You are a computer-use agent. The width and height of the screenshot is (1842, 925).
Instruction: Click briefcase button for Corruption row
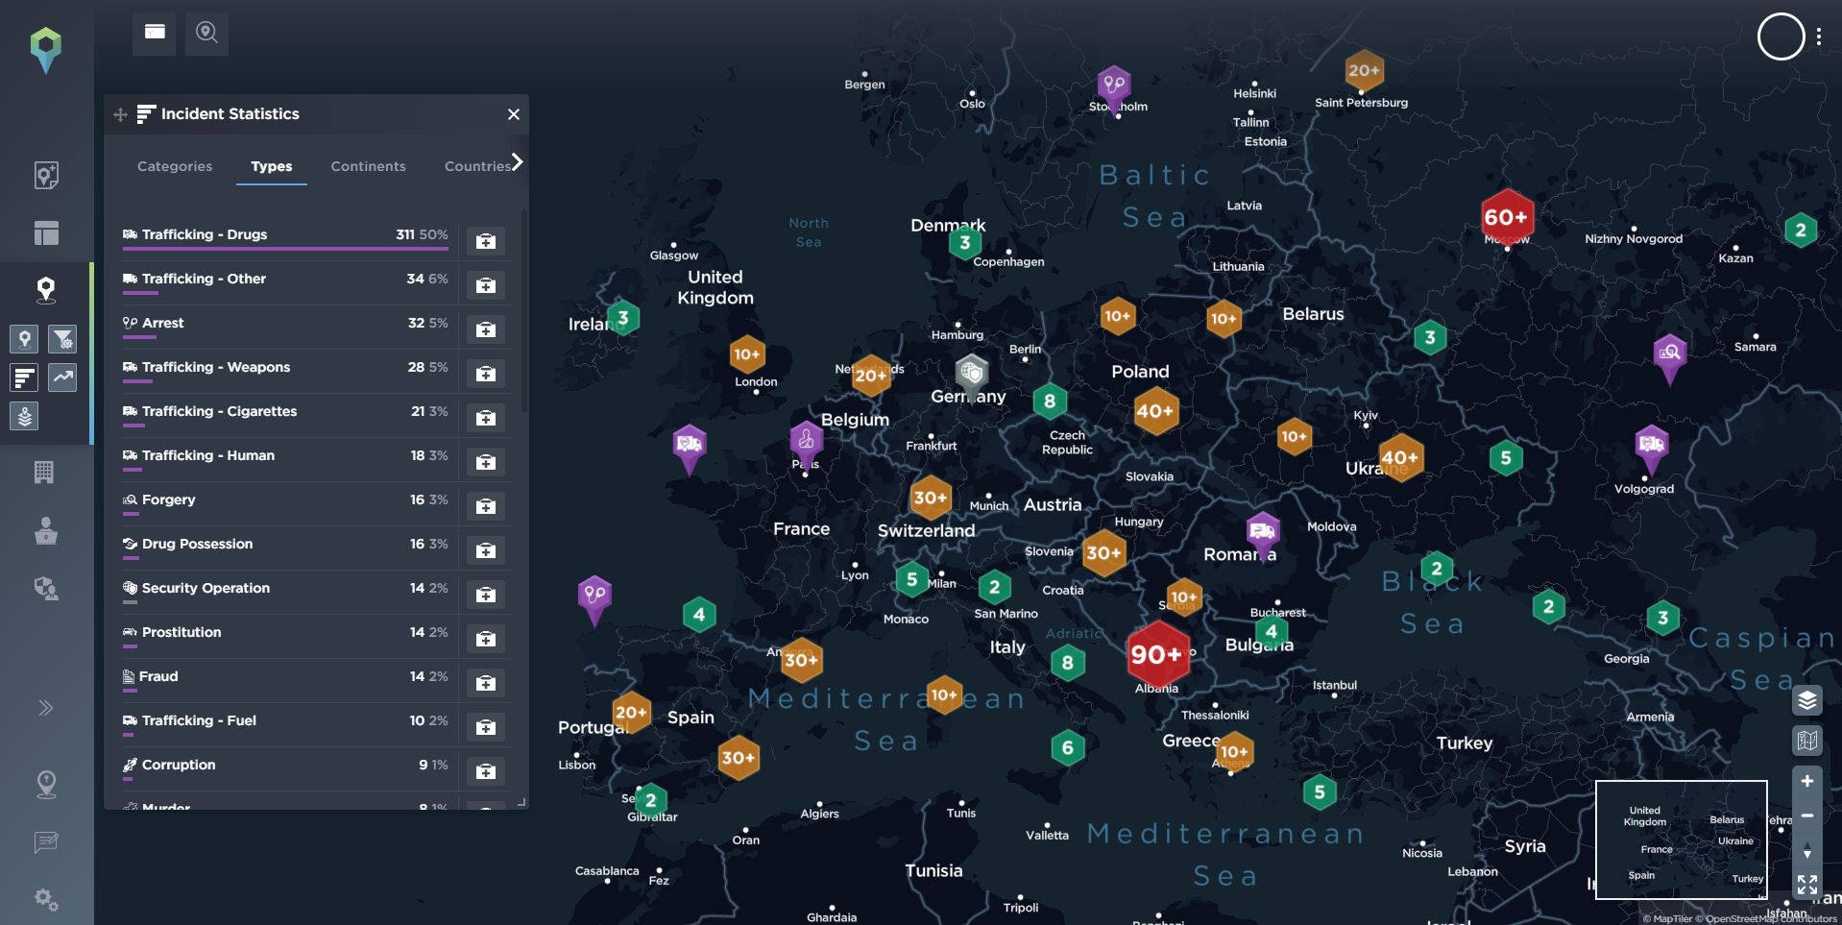(x=486, y=771)
